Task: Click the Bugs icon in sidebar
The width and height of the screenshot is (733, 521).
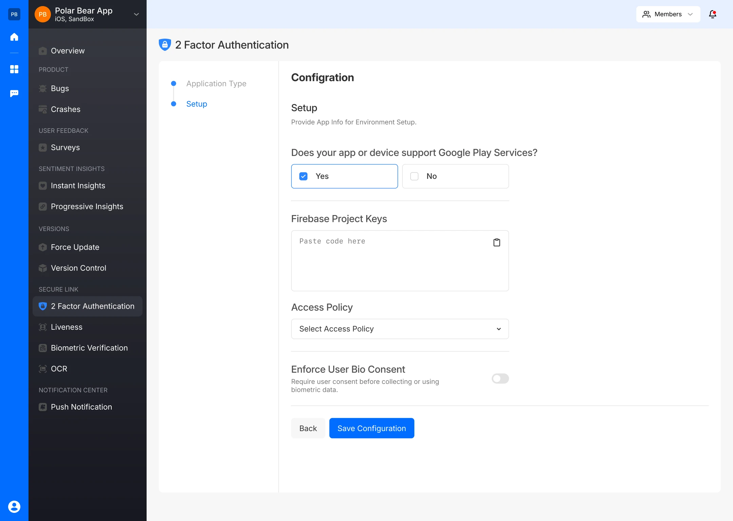Action: [43, 89]
